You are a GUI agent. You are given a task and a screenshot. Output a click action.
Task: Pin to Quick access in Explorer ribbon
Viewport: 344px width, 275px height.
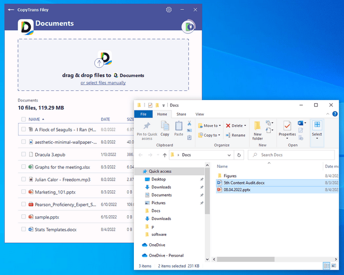(147, 131)
